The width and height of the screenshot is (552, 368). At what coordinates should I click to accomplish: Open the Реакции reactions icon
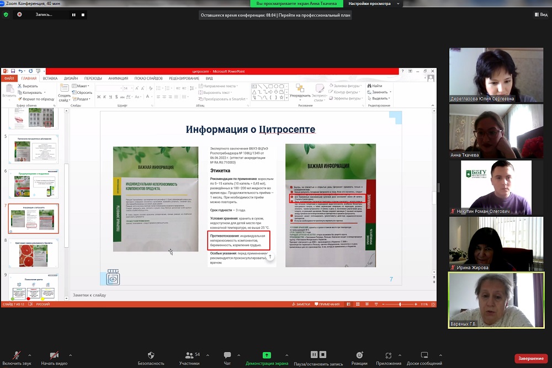click(359, 355)
